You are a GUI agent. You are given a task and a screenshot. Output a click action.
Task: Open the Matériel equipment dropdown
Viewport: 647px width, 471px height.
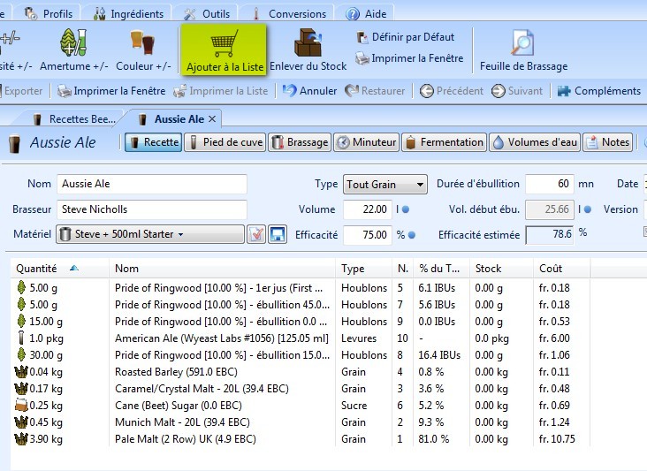[x=150, y=234]
